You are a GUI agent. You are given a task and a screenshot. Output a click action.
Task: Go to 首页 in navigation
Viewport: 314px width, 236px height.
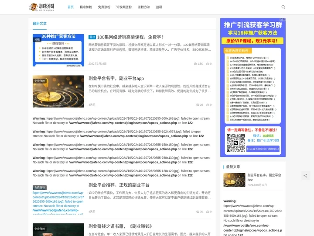click(x=71, y=7)
